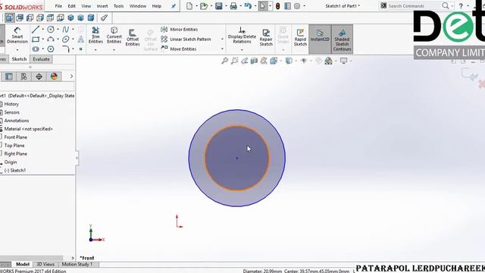485x273 pixels.
Task: Open the DisplayManager tab icon
Action: [54, 77]
